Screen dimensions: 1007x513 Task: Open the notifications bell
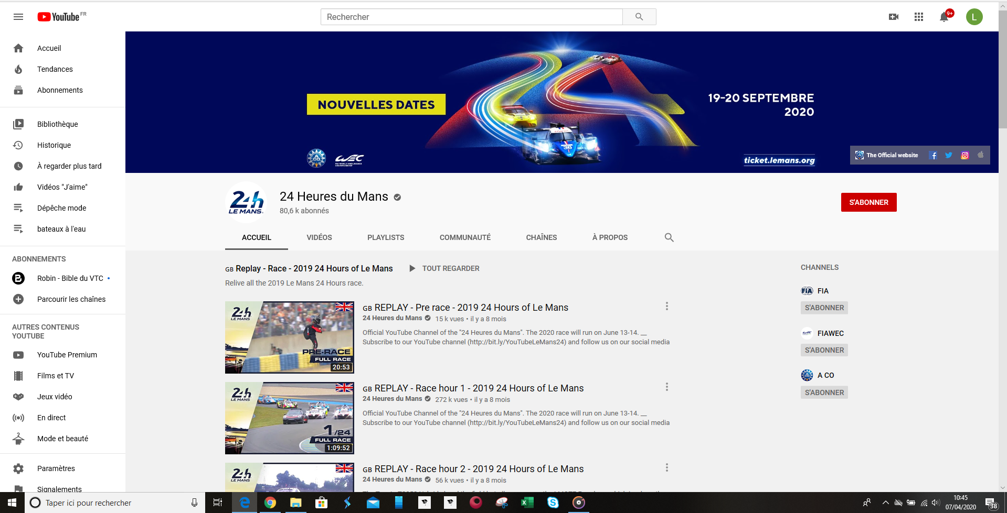[x=944, y=17]
